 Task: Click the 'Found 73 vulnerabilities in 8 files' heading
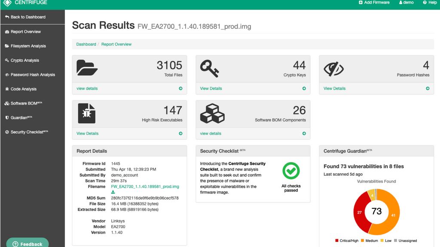(x=364, y=166)
